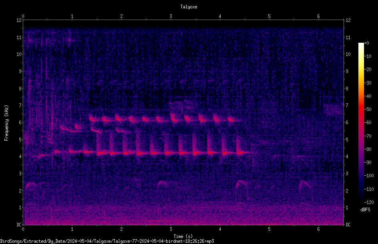Click the 6 kHz note at 2 seconds

tap(119, 118)
